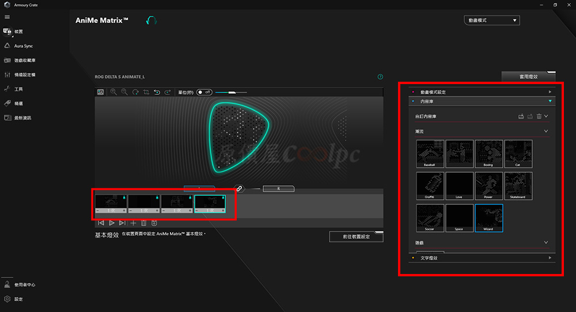576x312 pixels.
Task: Select the Boxing animation thumbnail
Action: pos(488,154)
